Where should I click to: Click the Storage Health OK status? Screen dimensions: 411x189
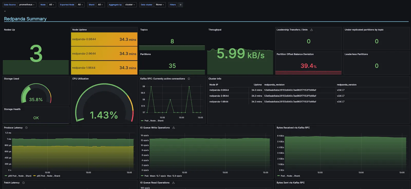[36, 118]
